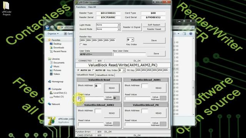
Task: Expand the Sound Mode dropdown
Action: [x=119, y=29]
